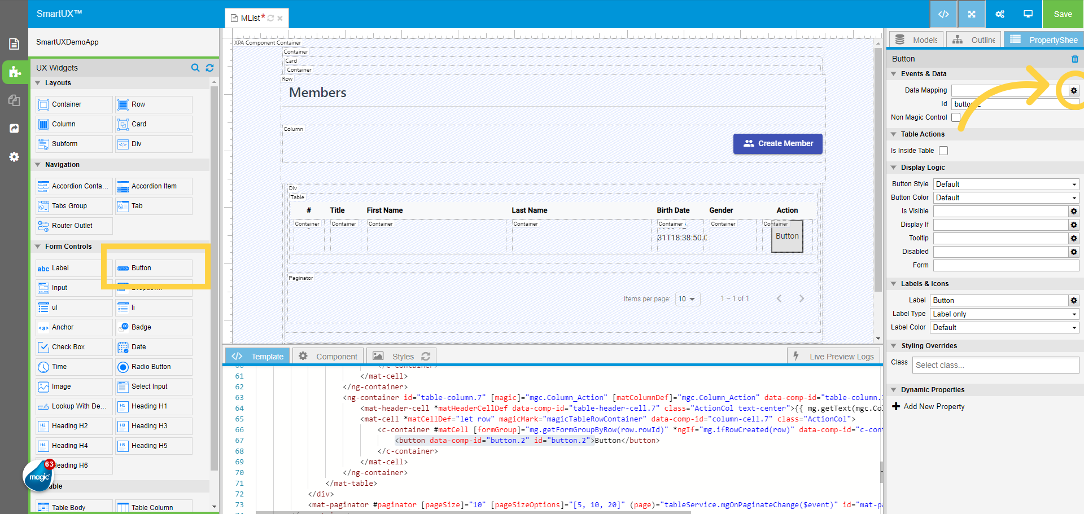Click the fullscreen expand icon in top toolbar

pyautogui.click(x=971, y=14)
